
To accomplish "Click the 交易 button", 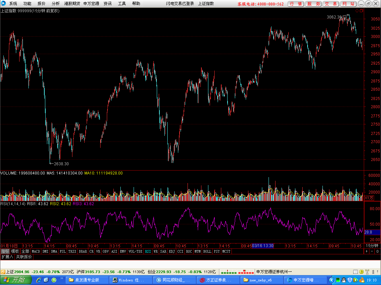I will pos(331,4).
